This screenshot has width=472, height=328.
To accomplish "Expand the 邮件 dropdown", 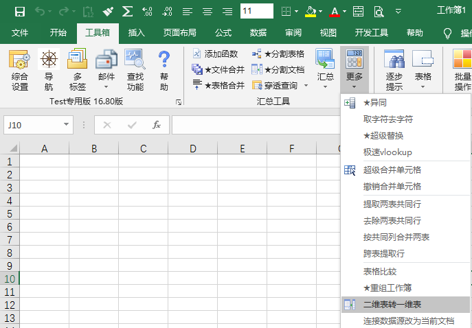I will point(106,86).
